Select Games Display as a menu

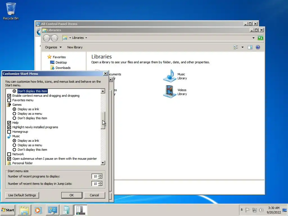click(14, 114)
